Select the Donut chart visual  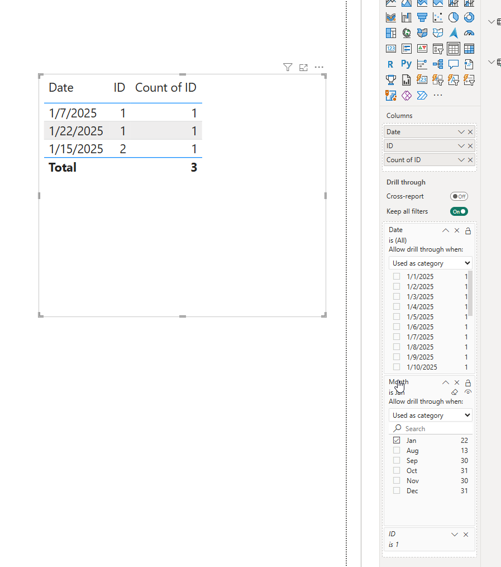469,17
